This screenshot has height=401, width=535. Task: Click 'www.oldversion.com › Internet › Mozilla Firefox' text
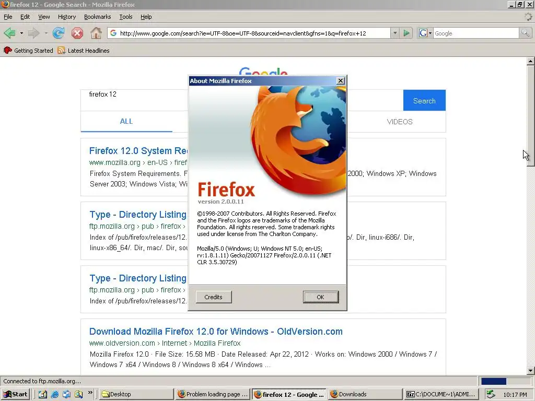click(x=165, y=343)
